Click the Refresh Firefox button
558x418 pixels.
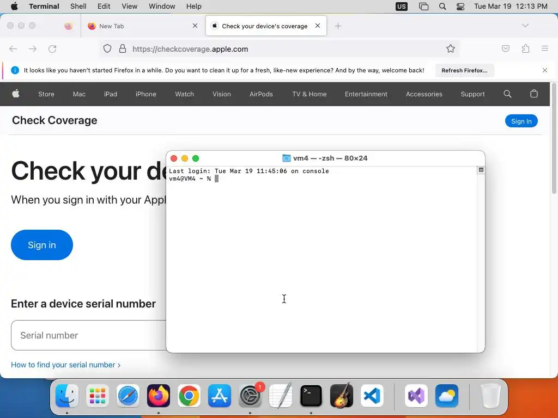464,70
